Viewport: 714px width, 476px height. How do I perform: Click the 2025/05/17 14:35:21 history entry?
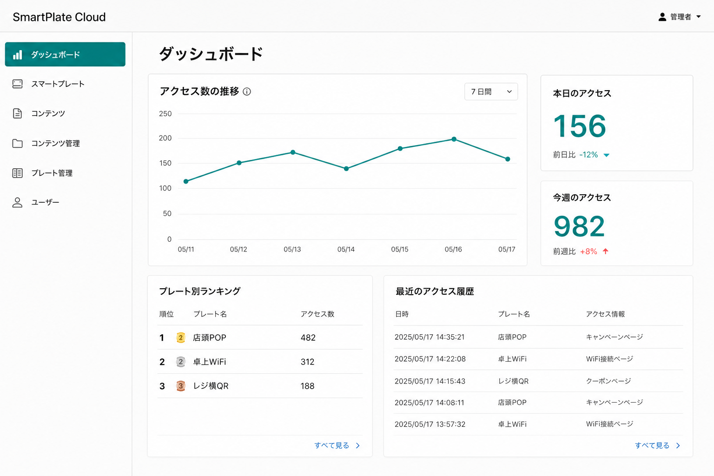coord(430,337)
